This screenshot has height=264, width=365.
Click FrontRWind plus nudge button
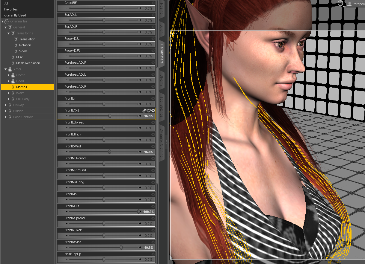tap(140, 248)
